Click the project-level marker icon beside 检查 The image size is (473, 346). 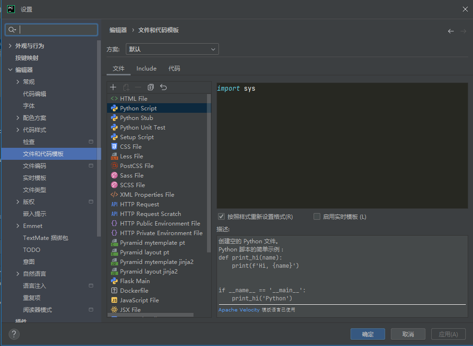[91, 142]
